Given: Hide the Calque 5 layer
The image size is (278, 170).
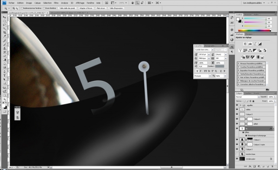Looking at the screenshot, I should [x=237, y=114].
